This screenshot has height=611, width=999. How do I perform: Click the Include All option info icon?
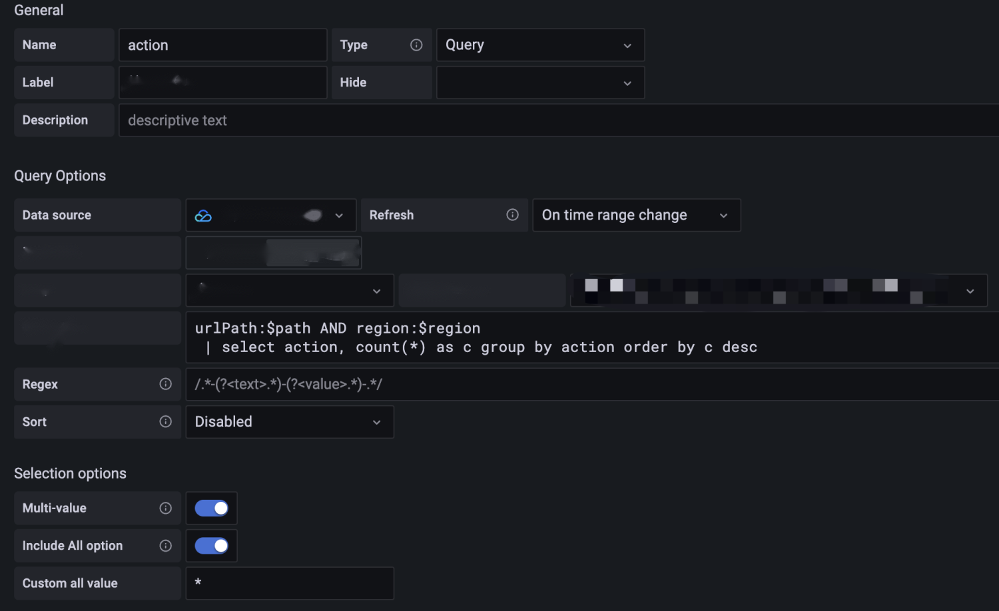[x=166, y=546]
